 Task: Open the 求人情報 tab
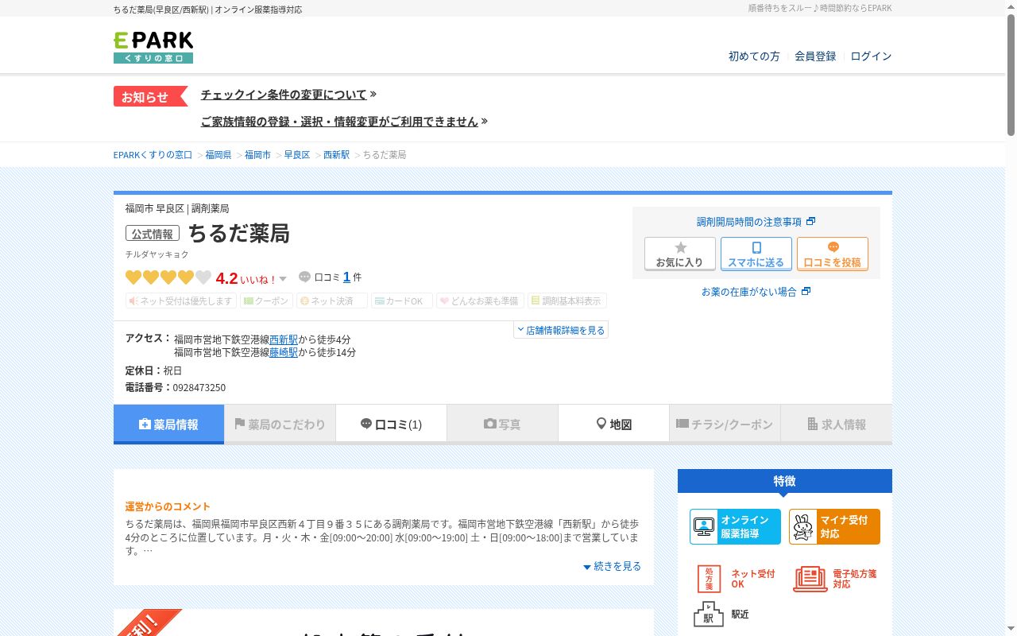(837, 424)
